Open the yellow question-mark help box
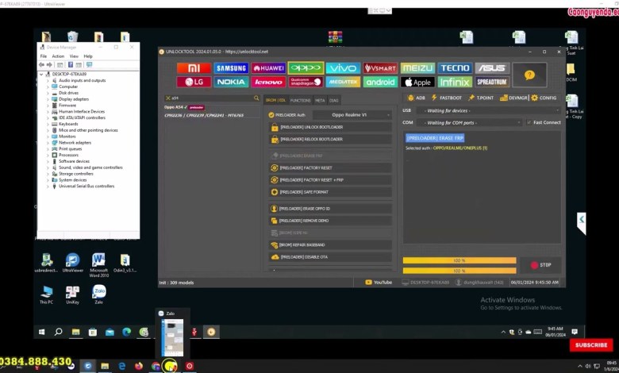The height and width of the screenshot is (373, 619). tap(529, 75)
